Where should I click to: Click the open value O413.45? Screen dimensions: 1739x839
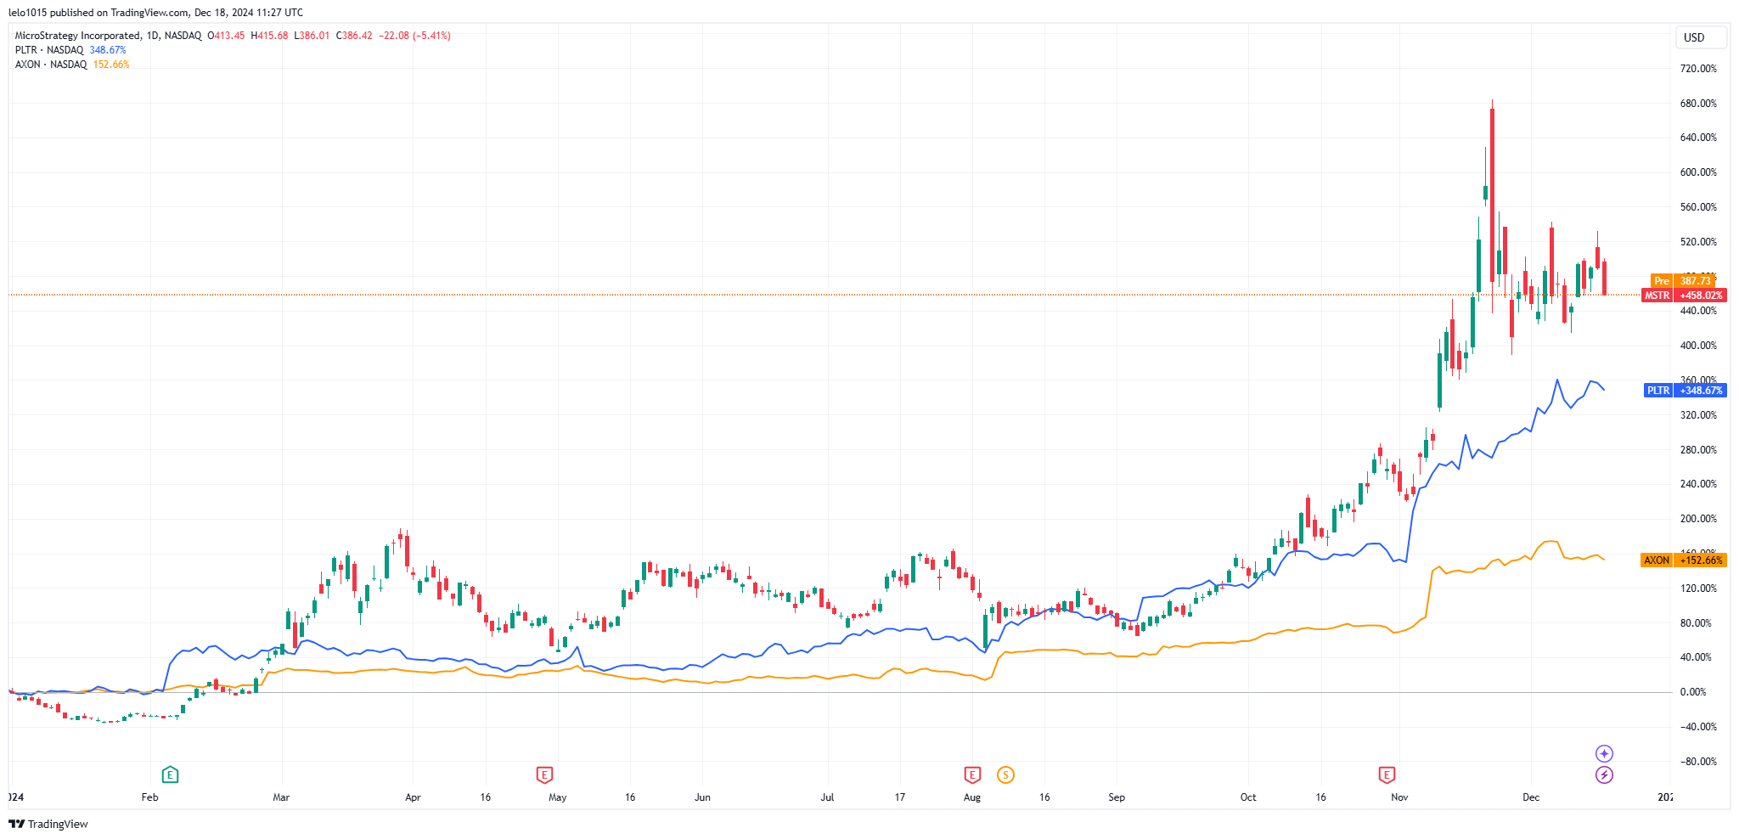tap(226, 36)
